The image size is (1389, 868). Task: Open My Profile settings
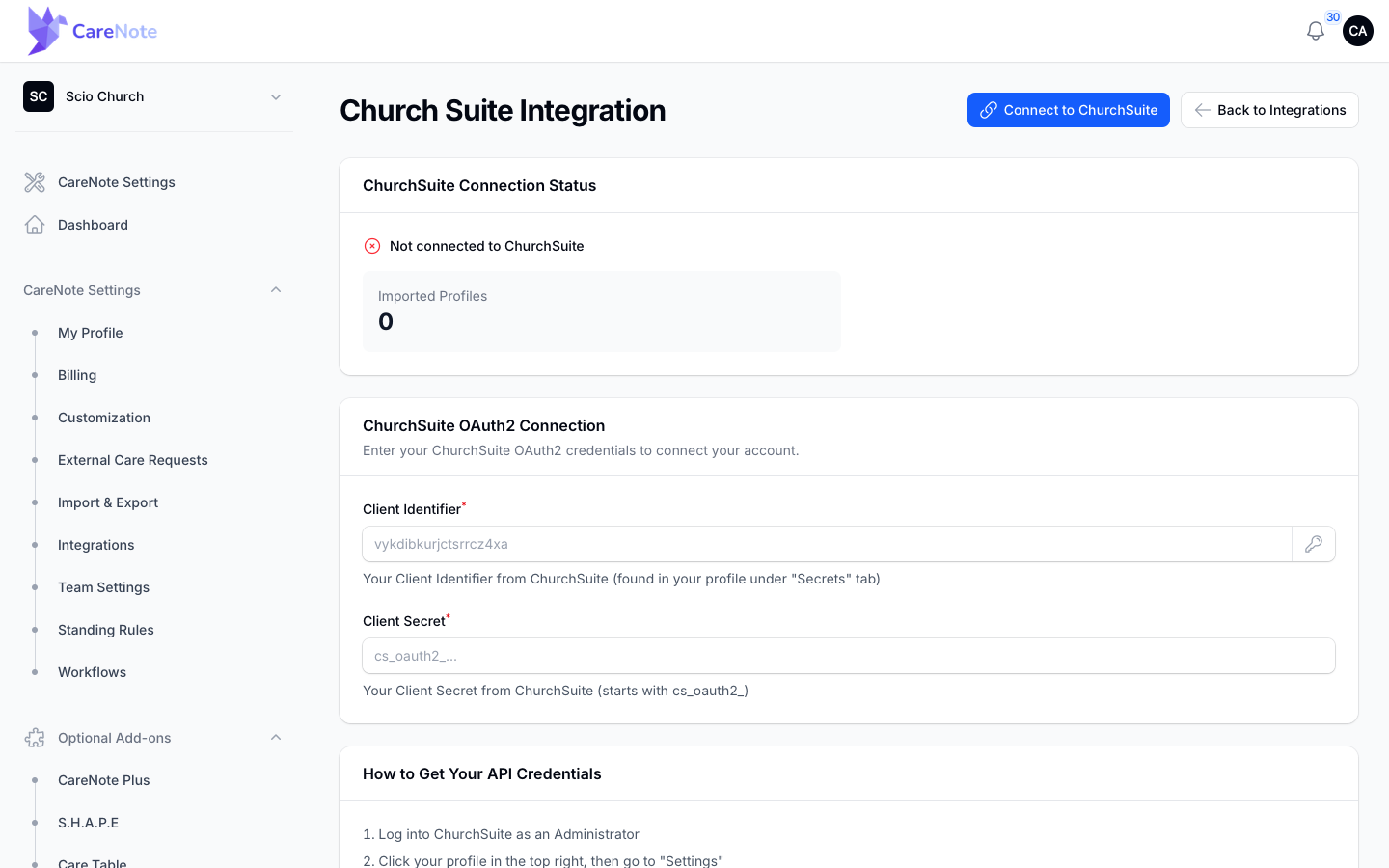click(x=91, y=333)
